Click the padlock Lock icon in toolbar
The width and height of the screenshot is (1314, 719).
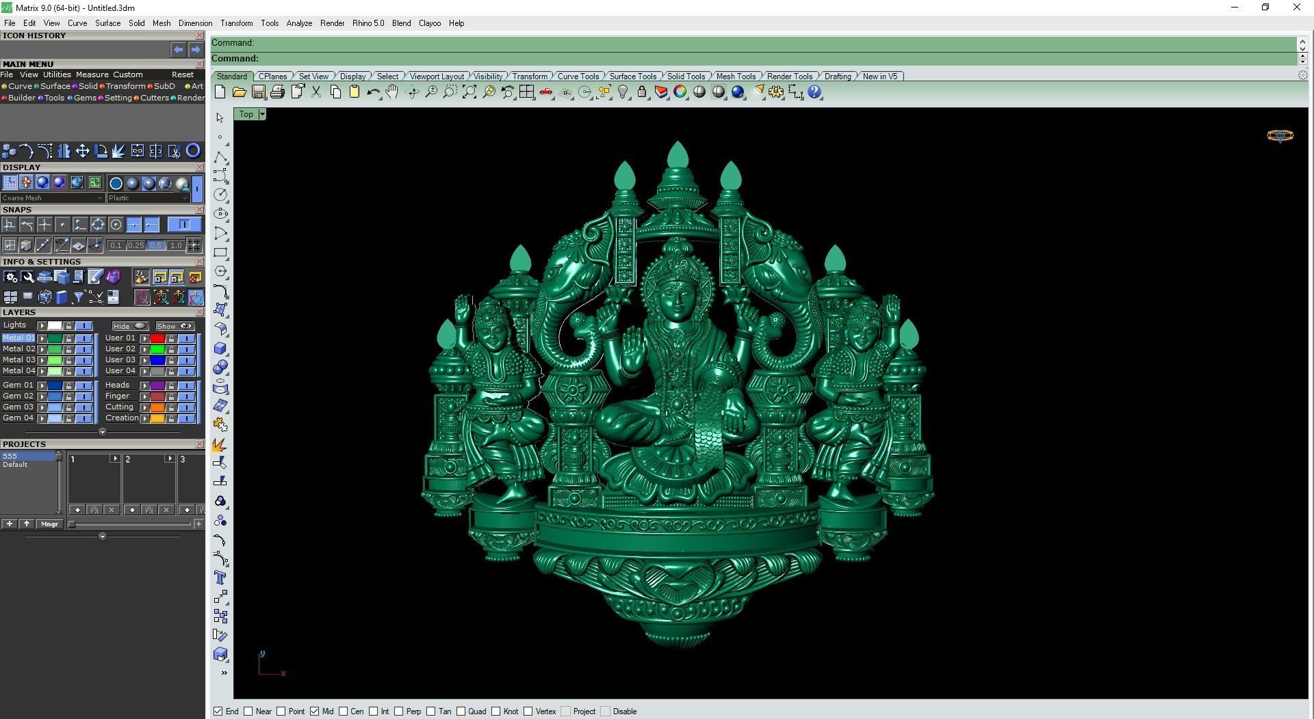642,92
